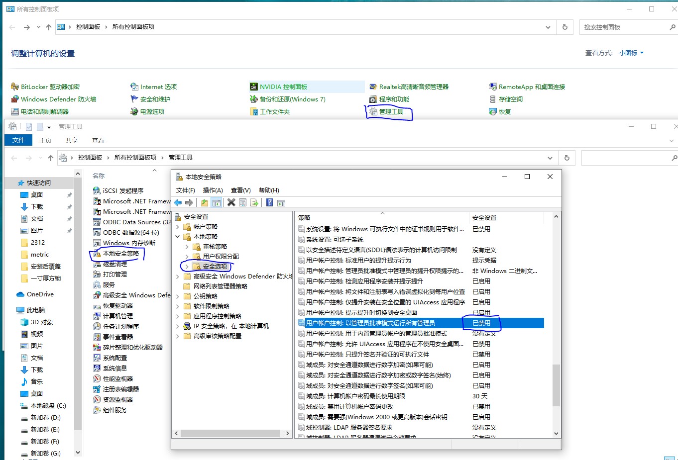Image resolution: width=678 pixels, height=460 pixels.
Task: Expand 软件限制策略 tree node
Action: pos(178,306)
